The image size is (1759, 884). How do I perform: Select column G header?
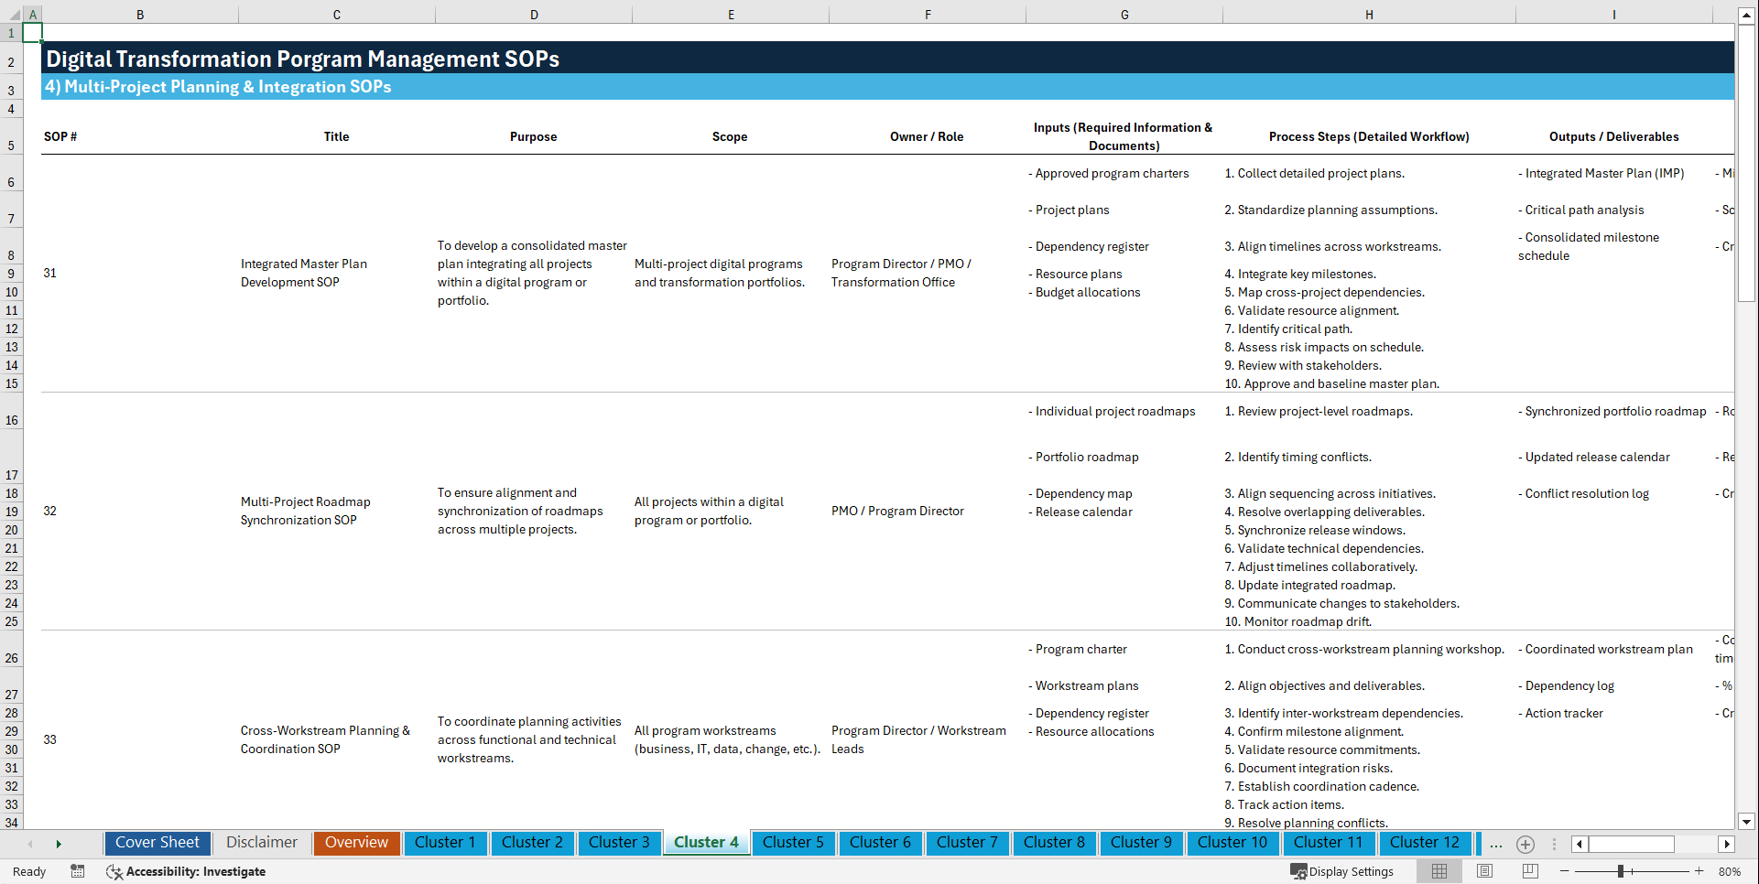pos(1124,15)
